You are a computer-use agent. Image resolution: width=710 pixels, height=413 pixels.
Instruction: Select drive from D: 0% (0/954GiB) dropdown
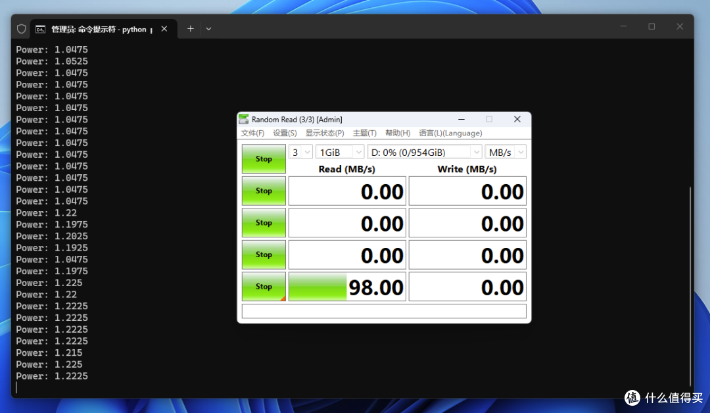tap(424, 152)
